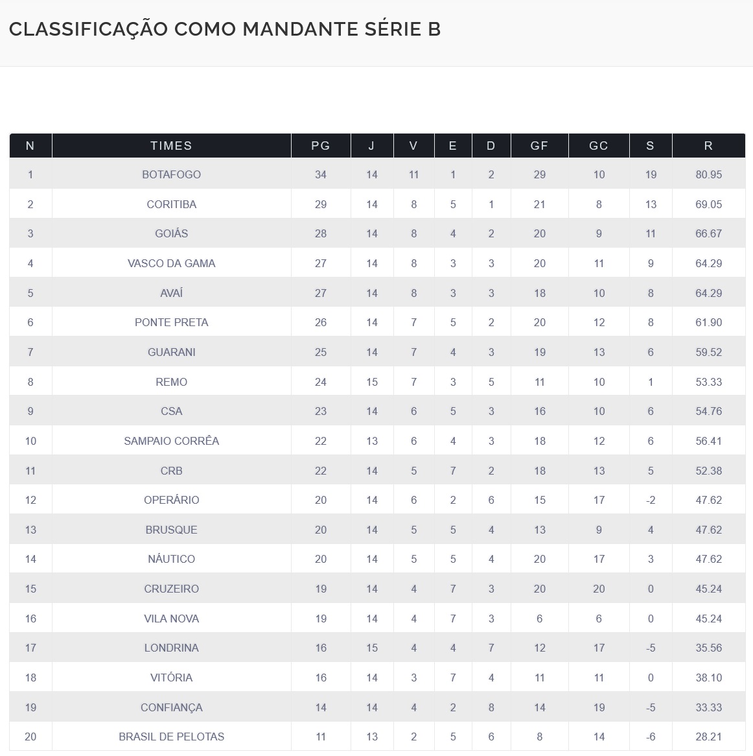Click Botafogo's 80.95 percentage cell
753x756 pixels.
coord(708,174)
